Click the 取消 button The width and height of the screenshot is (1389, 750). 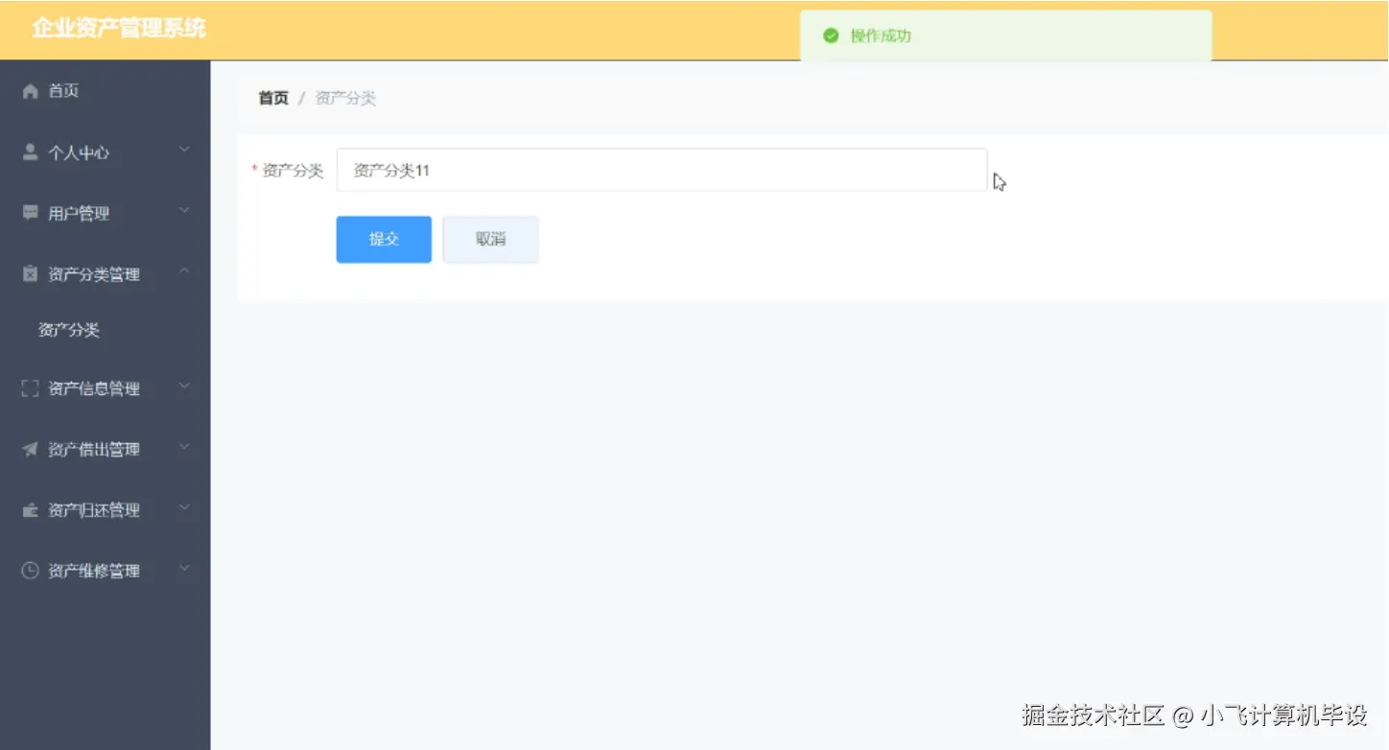(490, 240)
